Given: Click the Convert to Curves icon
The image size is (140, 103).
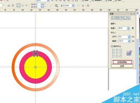Looking at the screenshot, I should (88, 6).
